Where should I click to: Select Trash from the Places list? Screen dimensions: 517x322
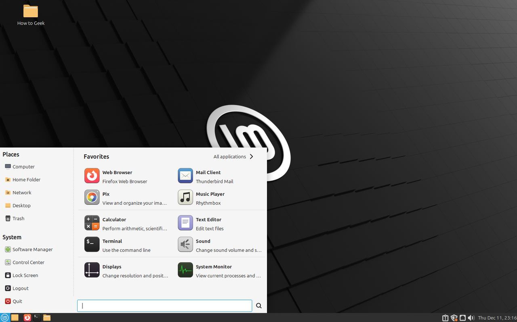[x=18, y=218]
